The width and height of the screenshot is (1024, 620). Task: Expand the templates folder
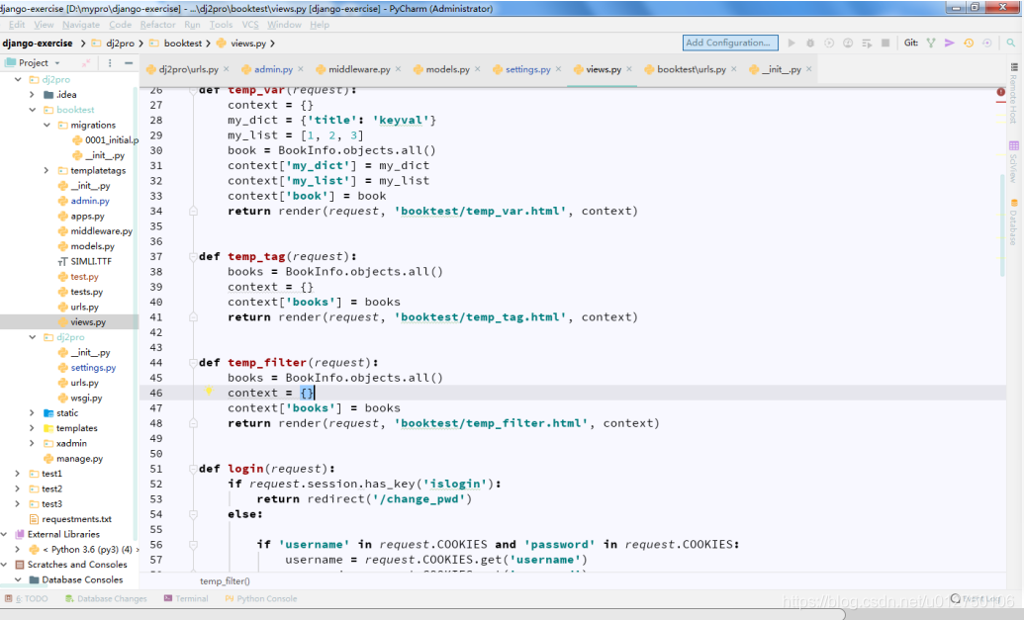click(31, 427)
